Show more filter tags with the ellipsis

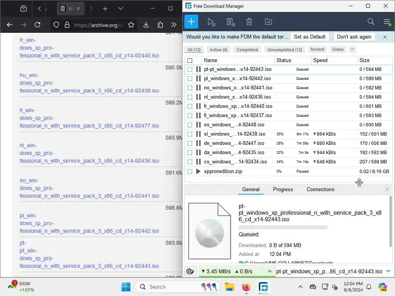pos(352,49)
